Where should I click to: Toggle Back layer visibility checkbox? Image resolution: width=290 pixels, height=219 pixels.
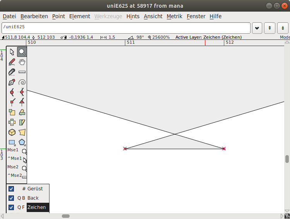pos(11,198)
